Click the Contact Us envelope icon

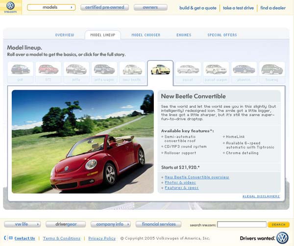click(x=11, y=238)
